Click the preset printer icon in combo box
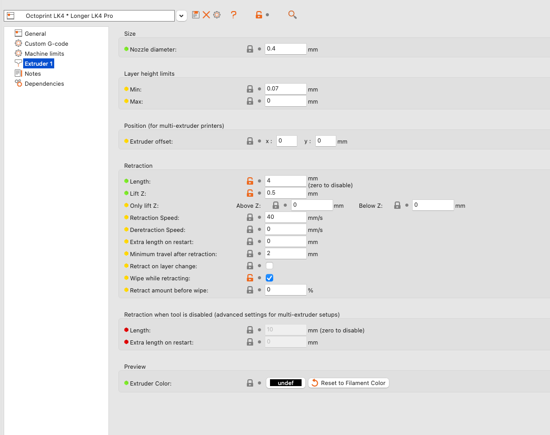The width and height of the screenshot is (550, 435). tap(11, 16)
